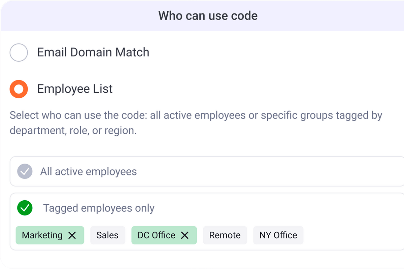Image resolution: width=404 pixels, height=269 pixels.
Task: Click the Email Domain Match label text
Action: point(93,53)
